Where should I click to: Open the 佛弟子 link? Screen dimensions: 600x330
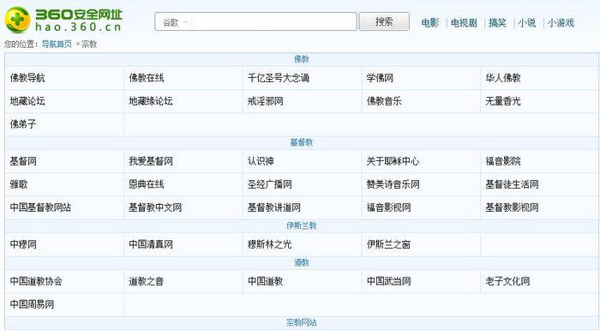click(23, 124)
